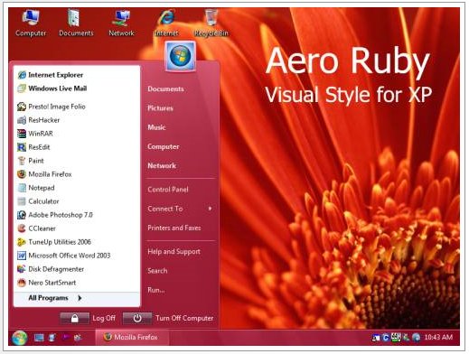Click the Turn Off Computer power button
This screenshot has width=469, height=354.
click(x=137, y=318)
